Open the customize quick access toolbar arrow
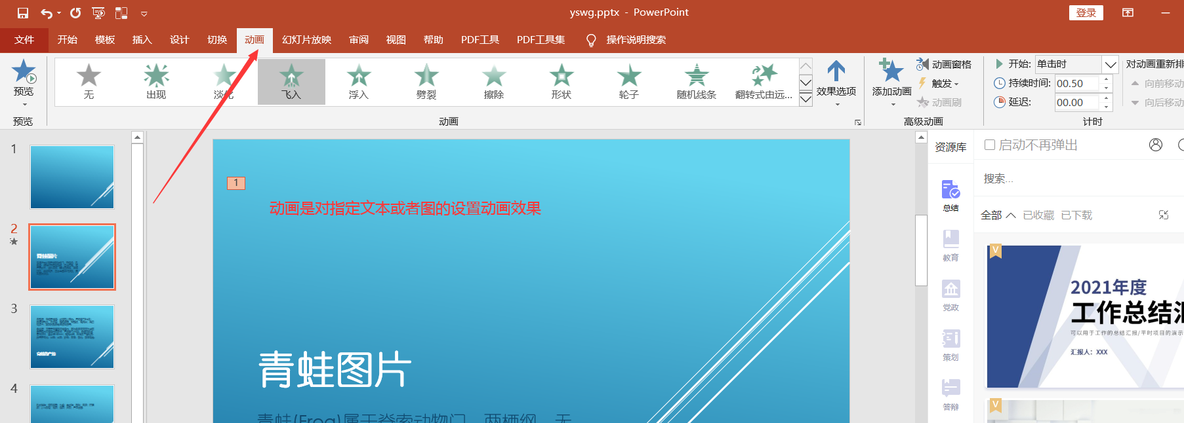 coord(144,13)
